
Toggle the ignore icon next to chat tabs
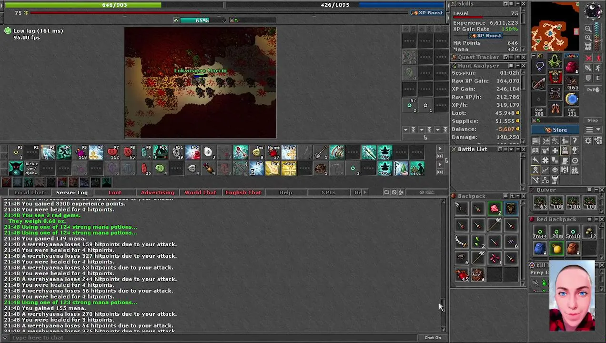(394, 192)
